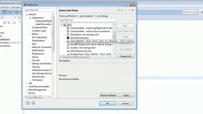Focus the Colors and Fonts filter text field

87,20
